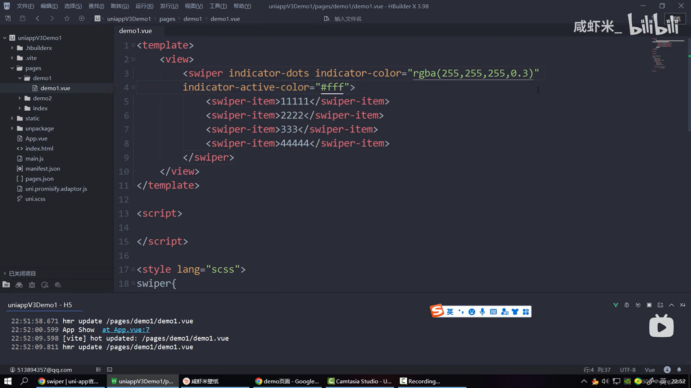Collapse the console with the up chevron
The image size is (691, 388).
point(672,305)
